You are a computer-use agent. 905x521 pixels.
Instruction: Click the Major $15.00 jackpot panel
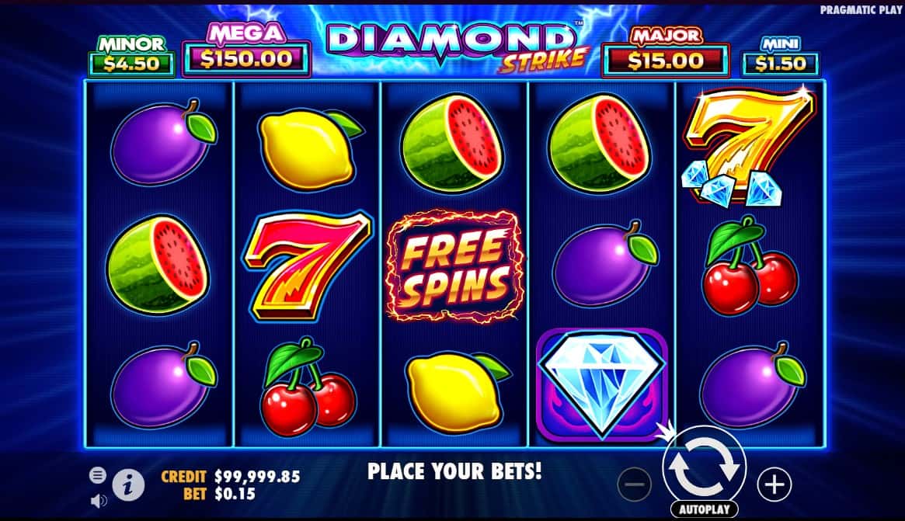point(666,52)
